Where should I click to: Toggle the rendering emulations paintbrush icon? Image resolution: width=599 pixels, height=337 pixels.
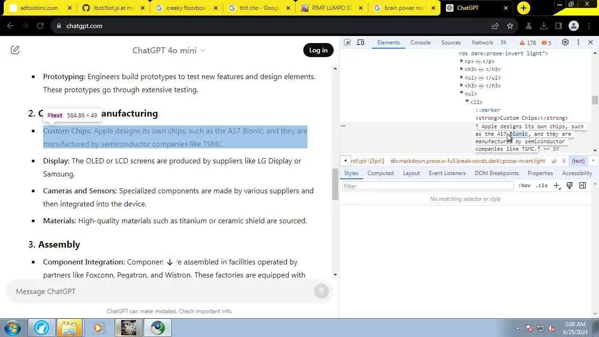tap(570, 186)
